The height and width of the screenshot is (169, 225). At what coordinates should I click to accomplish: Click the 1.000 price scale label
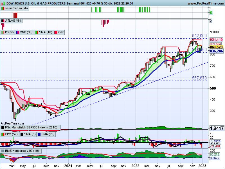tap(214, 32)
